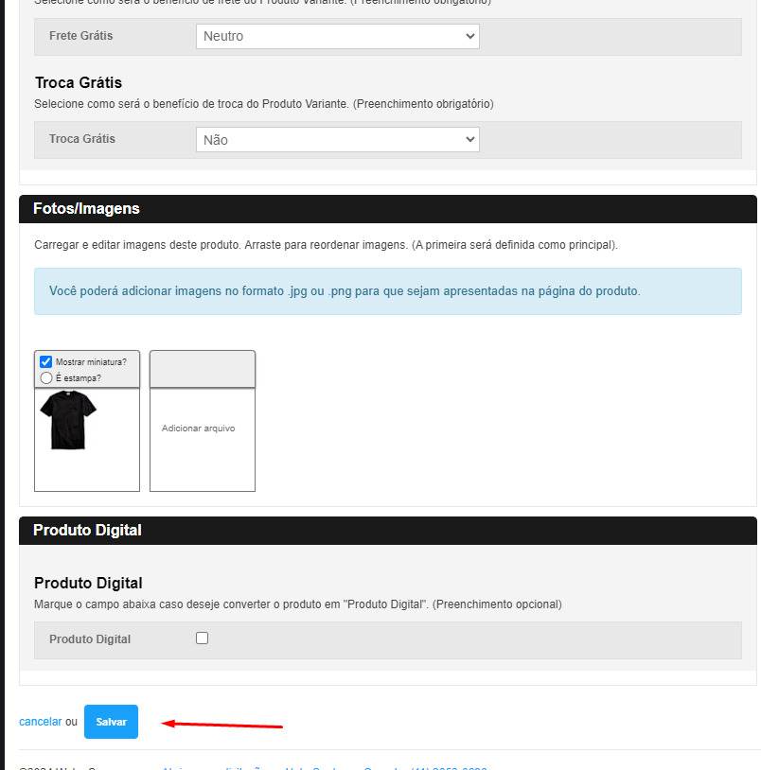Click the blue notice about .jpg or .png formats
This screenshot has width=761, height=770.
(388, 291)
